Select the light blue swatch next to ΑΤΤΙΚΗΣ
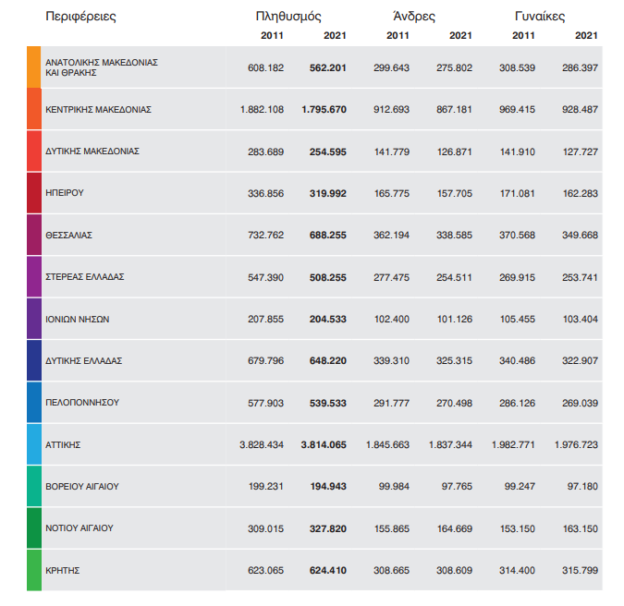 pyautogui.click(x=34, y=444)
